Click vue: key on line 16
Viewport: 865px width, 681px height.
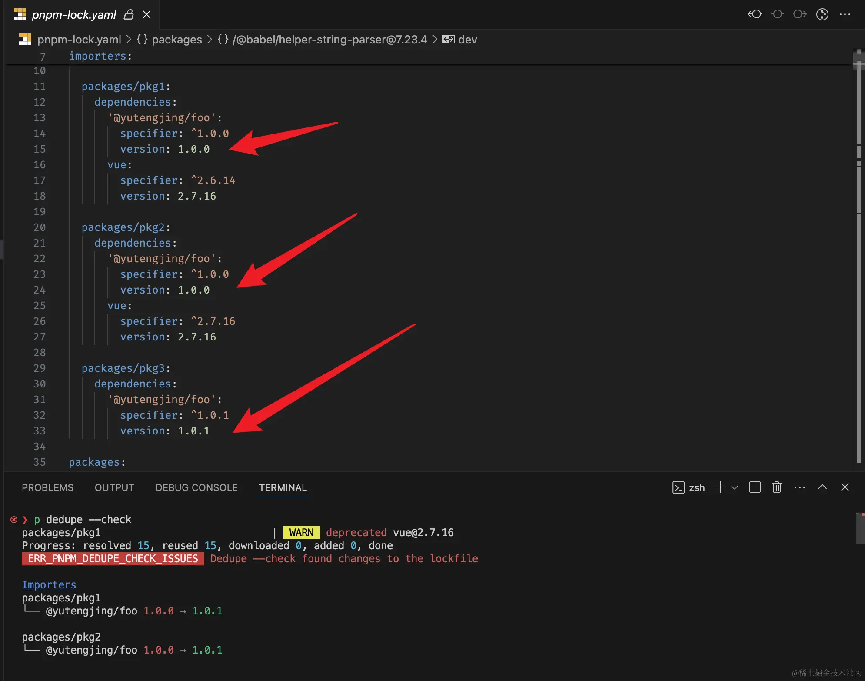coord(120,165)
